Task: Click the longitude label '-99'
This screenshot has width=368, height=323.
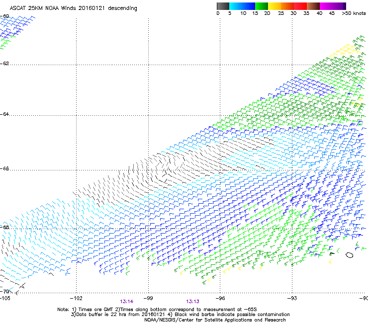Action: pyautogui.click(x=148, y=298)
